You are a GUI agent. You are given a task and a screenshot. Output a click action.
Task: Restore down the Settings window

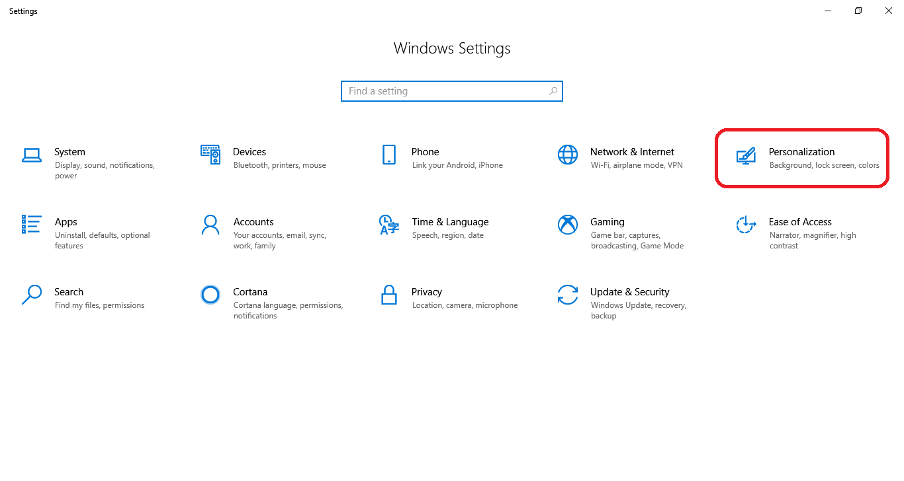pyautogui.click(x=858, y=11)
